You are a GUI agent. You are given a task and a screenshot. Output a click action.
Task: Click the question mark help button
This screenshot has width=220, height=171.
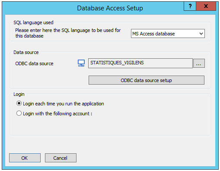[190, 6]
